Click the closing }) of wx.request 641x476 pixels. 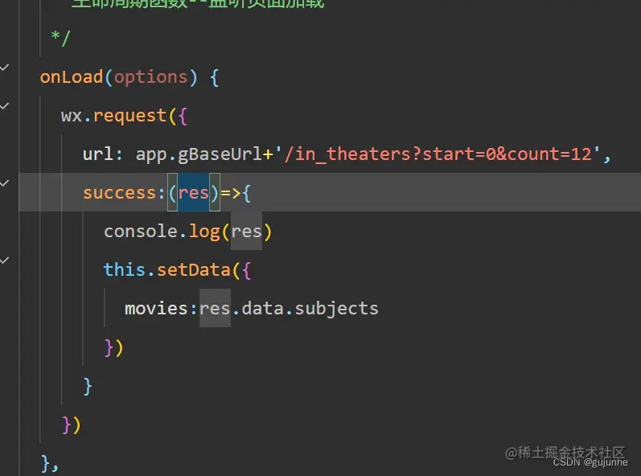click(x=72, y=425)
